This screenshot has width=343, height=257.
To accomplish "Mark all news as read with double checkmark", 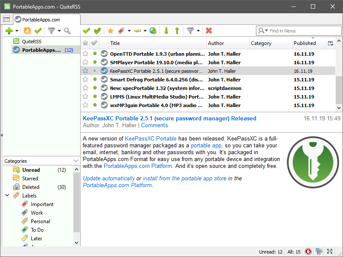I will 97,30.
